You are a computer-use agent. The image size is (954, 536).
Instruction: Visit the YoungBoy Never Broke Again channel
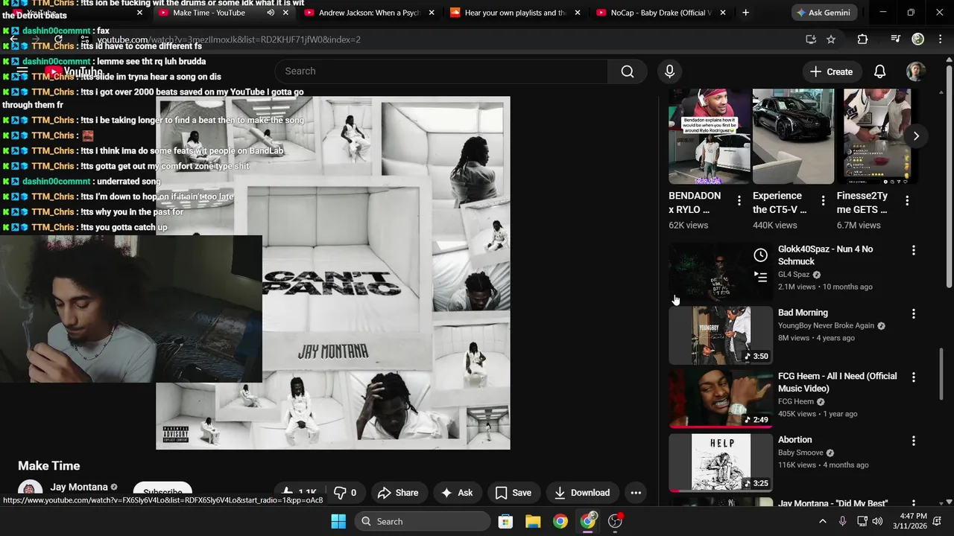click(x=826, y=325)
